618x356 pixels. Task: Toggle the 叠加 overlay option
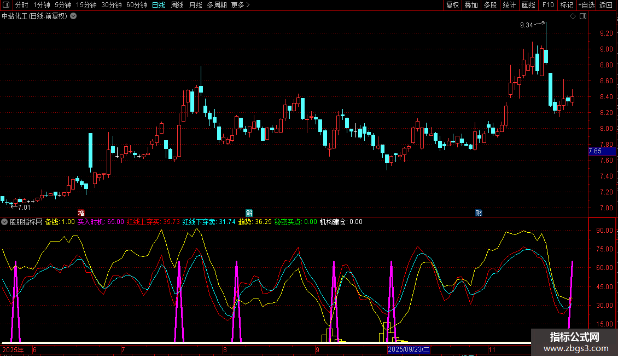point(471,5)
